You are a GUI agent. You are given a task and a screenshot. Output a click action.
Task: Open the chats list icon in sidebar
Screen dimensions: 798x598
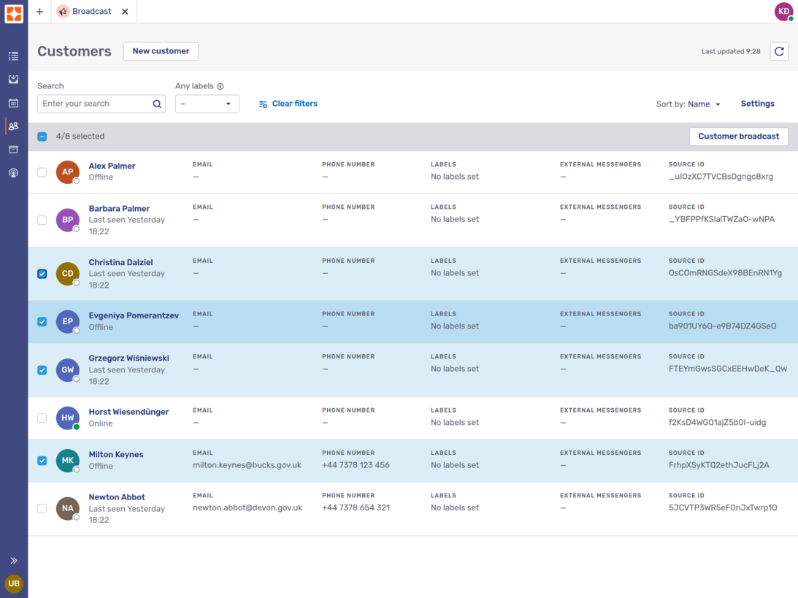[x=13, y=55]
